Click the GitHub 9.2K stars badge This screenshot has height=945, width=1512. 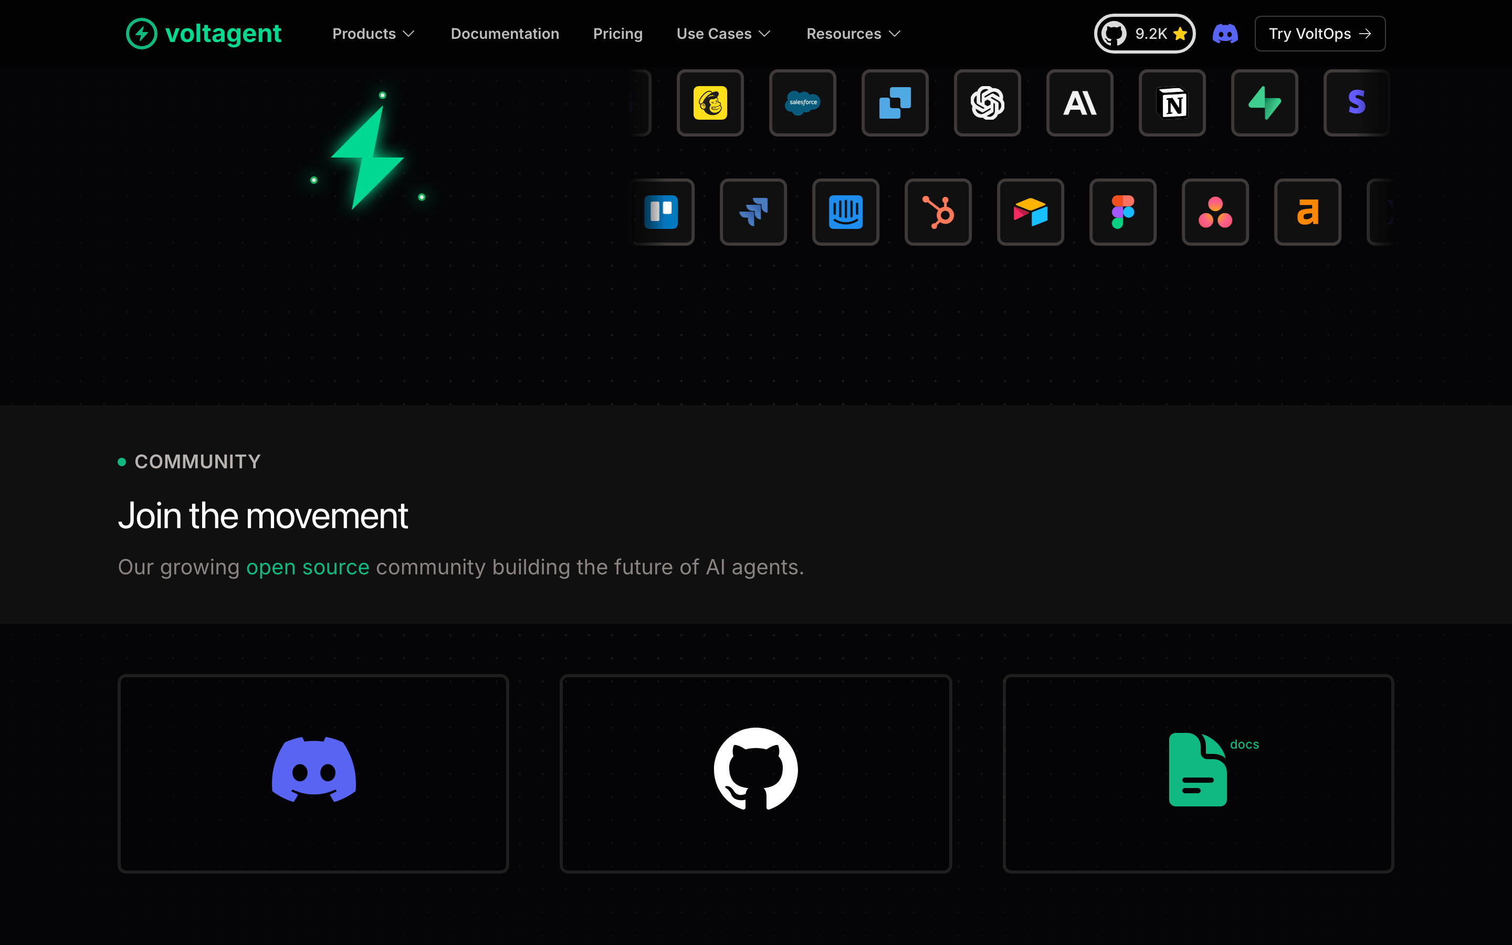[1144, 34]
